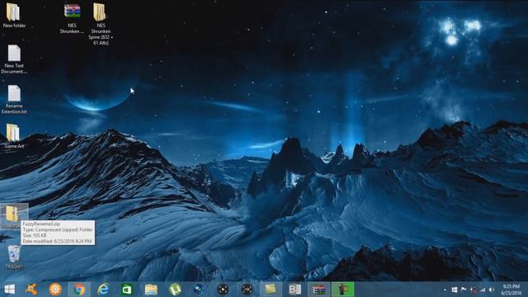Viewport: 528px width, 297px height.
Task: Select the New folder desktop icon
Action: click(13, 15)
